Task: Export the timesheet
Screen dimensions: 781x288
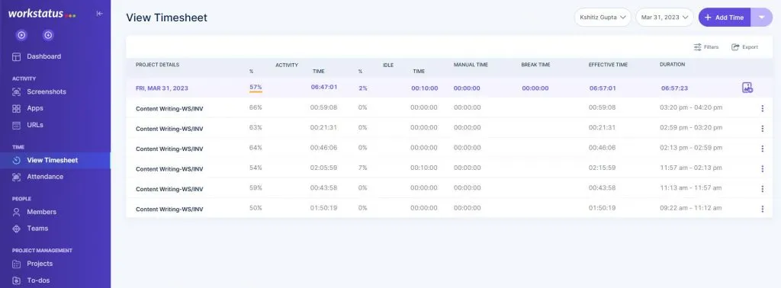Action: click(744, 47)
